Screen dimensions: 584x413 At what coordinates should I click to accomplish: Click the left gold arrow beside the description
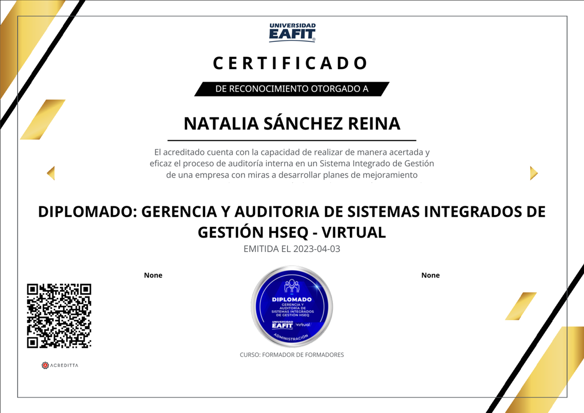51,173
